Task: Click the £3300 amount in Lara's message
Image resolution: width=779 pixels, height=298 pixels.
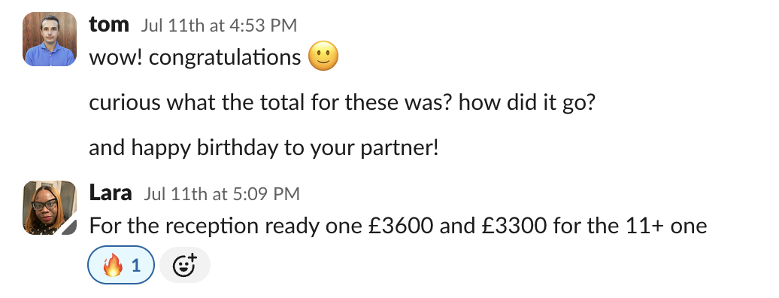Action: (x=514, y=226)
